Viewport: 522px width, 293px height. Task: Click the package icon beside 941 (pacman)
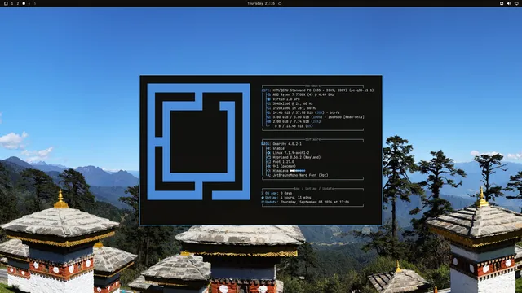point(268,166)
